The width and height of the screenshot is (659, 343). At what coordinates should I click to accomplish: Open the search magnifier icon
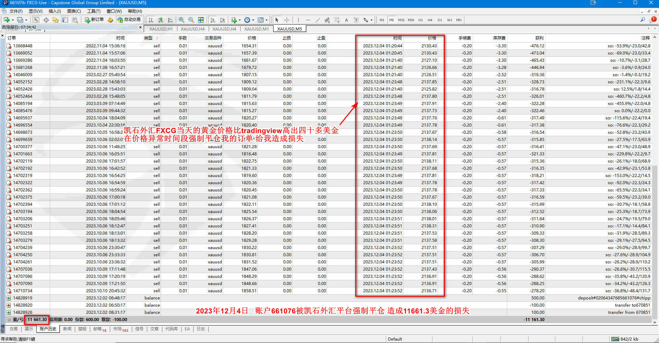tap(643, 20)
